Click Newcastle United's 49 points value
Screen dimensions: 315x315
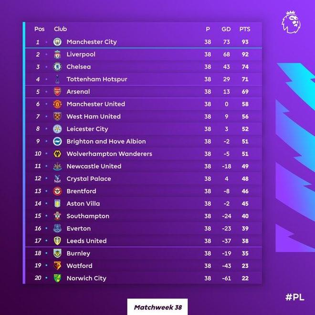pyautogui.click(x=244, y=166)
